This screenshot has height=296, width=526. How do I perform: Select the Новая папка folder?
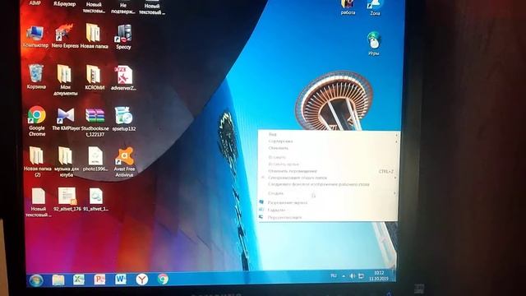94,36
